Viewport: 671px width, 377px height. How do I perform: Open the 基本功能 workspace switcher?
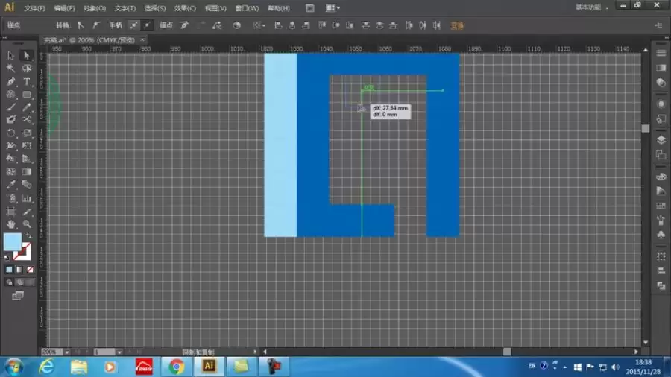point(591,7)
